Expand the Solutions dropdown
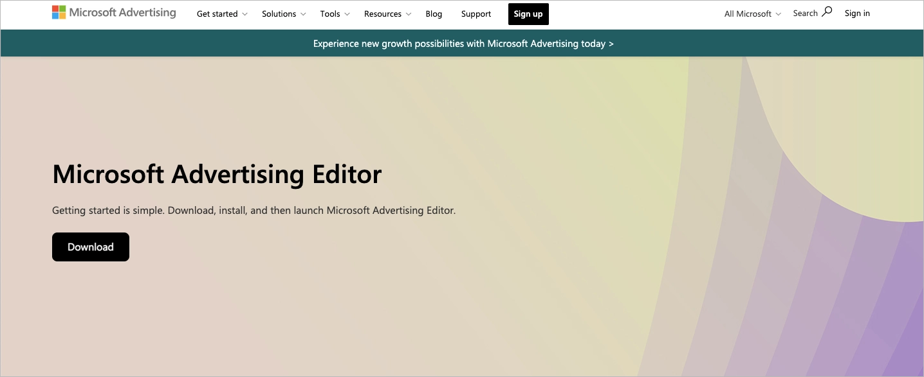Image resolution: width=924 pixels, height=377 pixels. [x=279, y=14]
